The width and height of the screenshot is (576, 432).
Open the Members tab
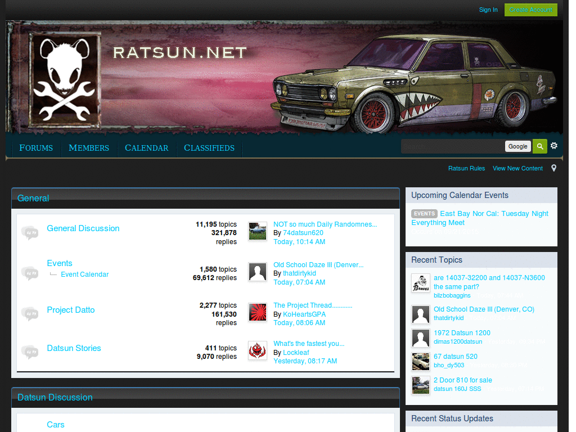[x=89, y=148]
